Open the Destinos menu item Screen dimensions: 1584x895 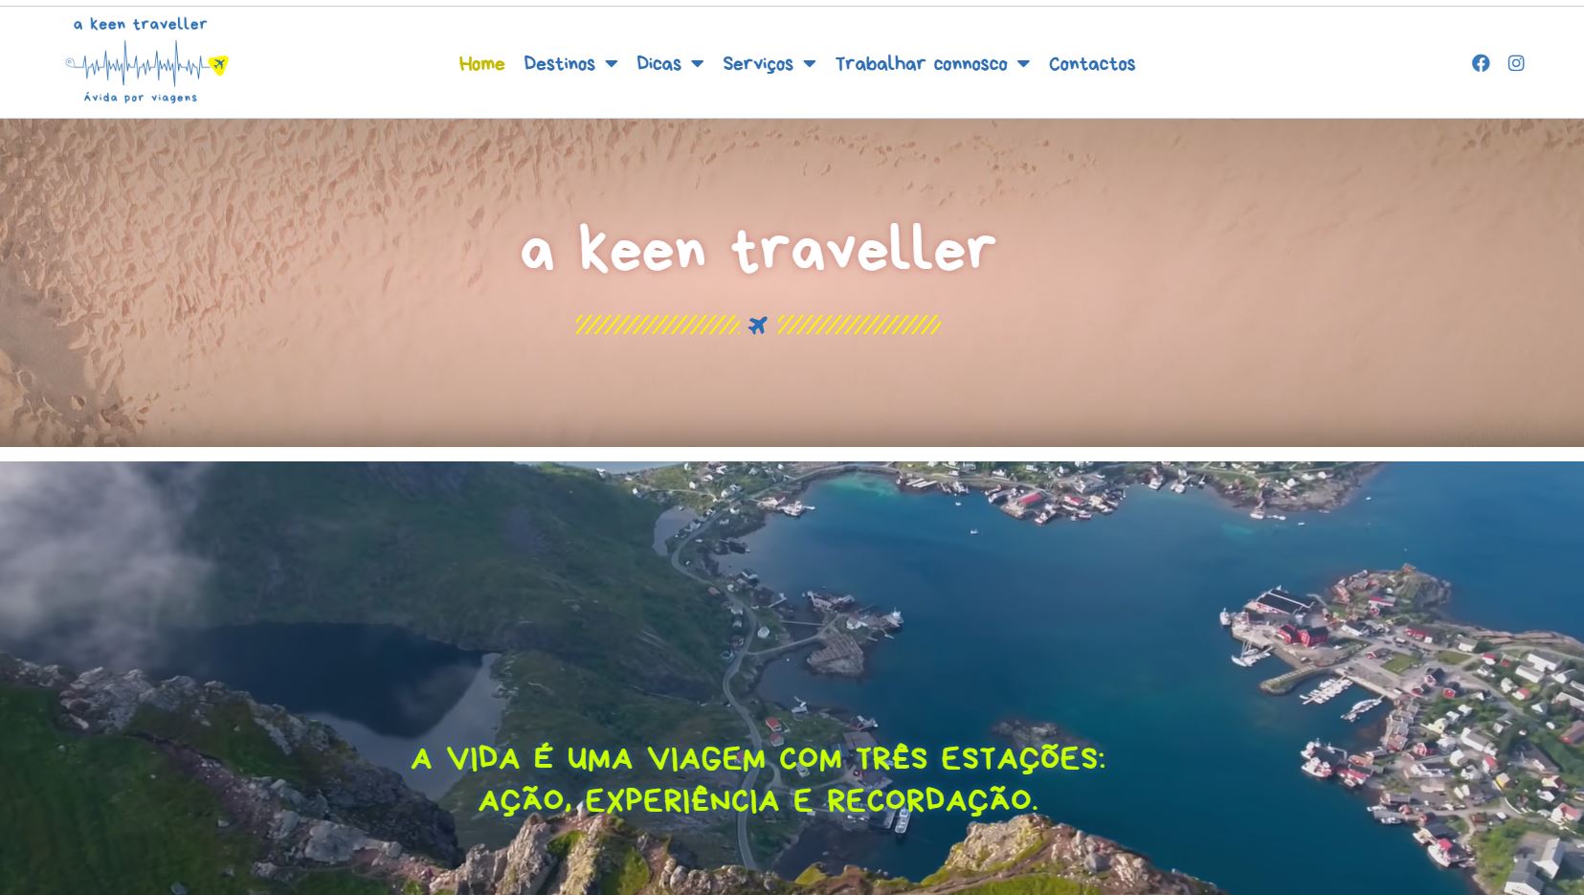(560, 64)
